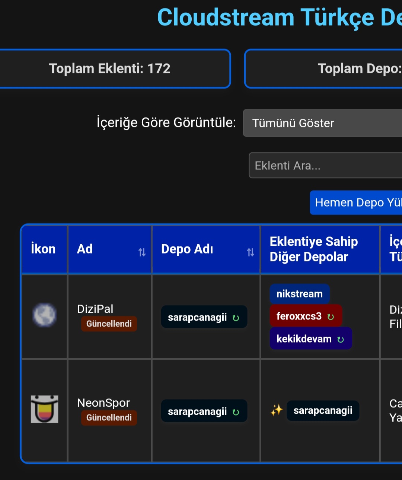Select the kekikdevam repository badge

pos(311,338)
